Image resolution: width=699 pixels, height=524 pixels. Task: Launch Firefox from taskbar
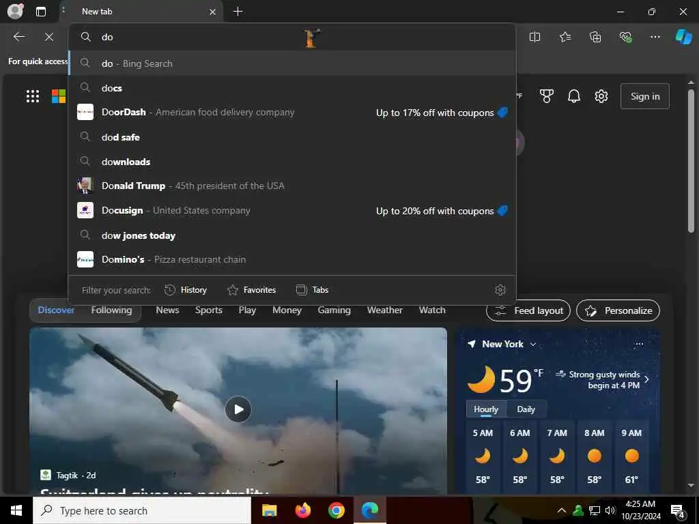point(302,510)
